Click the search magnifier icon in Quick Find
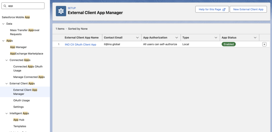 5,6
